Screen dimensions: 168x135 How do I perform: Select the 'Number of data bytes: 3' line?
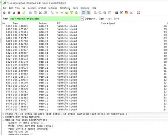tap(25, 123)
